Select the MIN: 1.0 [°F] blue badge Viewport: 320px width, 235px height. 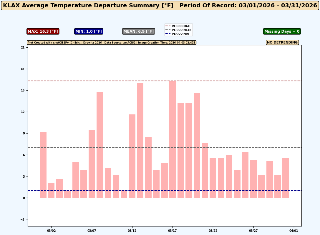point(89,31)
